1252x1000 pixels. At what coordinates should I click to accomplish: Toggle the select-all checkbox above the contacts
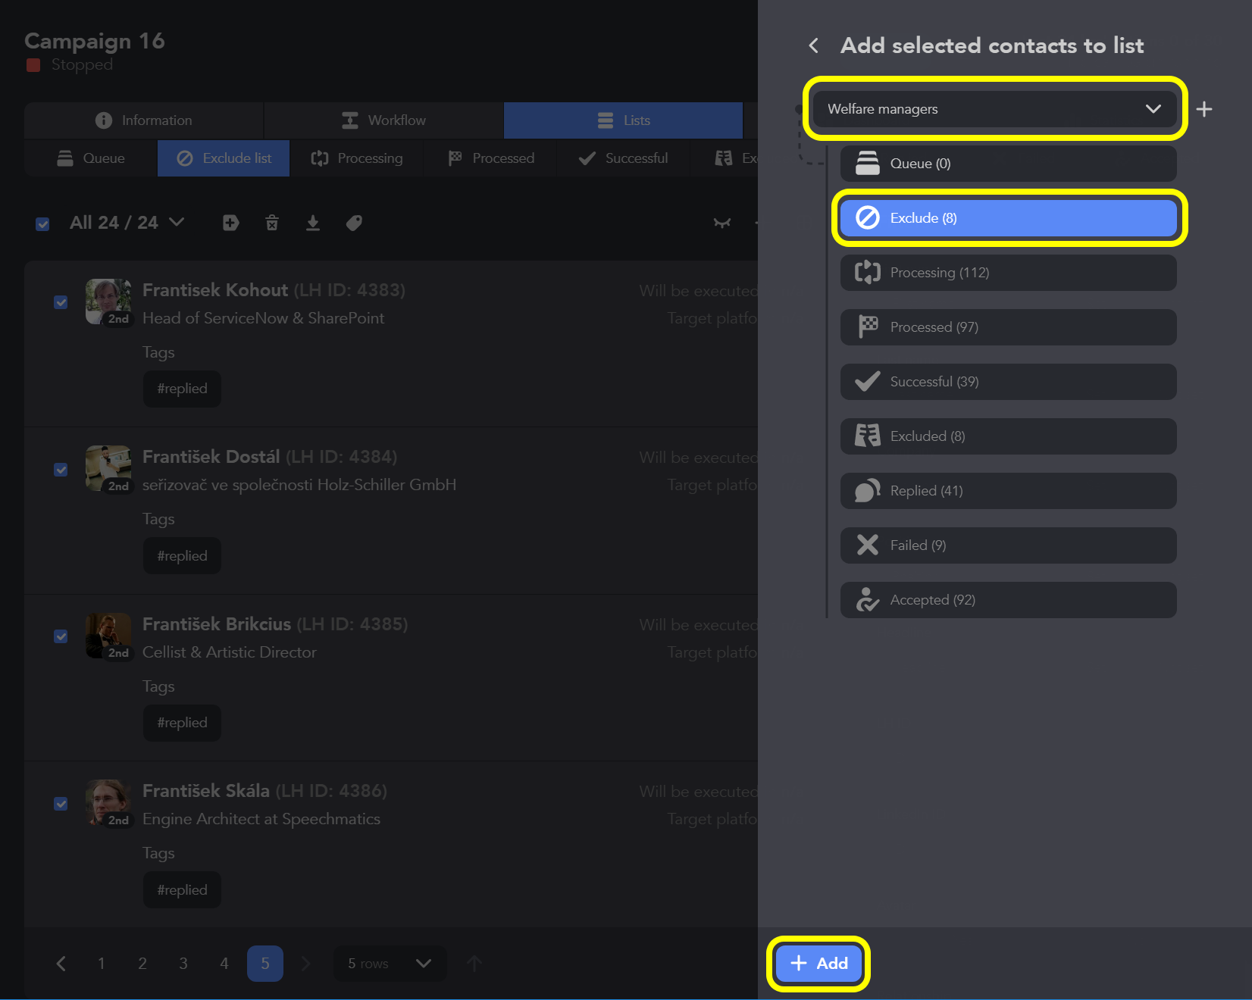pos(42,223)
